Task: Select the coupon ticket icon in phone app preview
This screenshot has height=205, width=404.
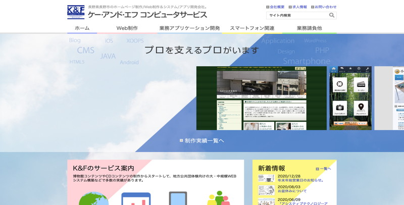Action: click(x=361, y=85)
